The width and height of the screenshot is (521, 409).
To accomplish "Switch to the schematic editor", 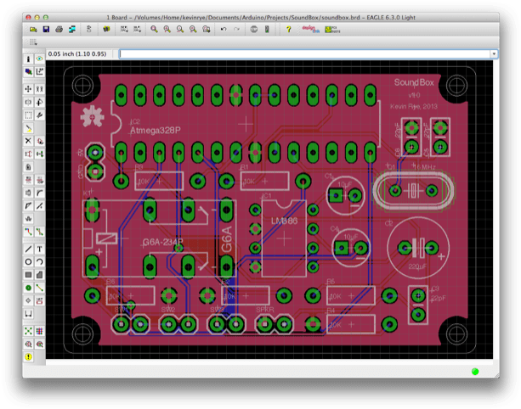I will coord(88,30).
